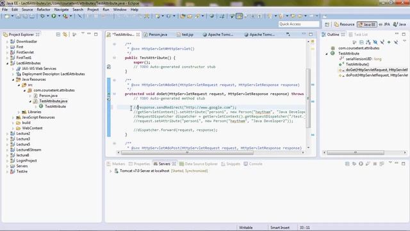Expand Tomcat v7.0 Server entry
Image resolution: width=410 pixels, height=231 pixels.
point(111,171)
